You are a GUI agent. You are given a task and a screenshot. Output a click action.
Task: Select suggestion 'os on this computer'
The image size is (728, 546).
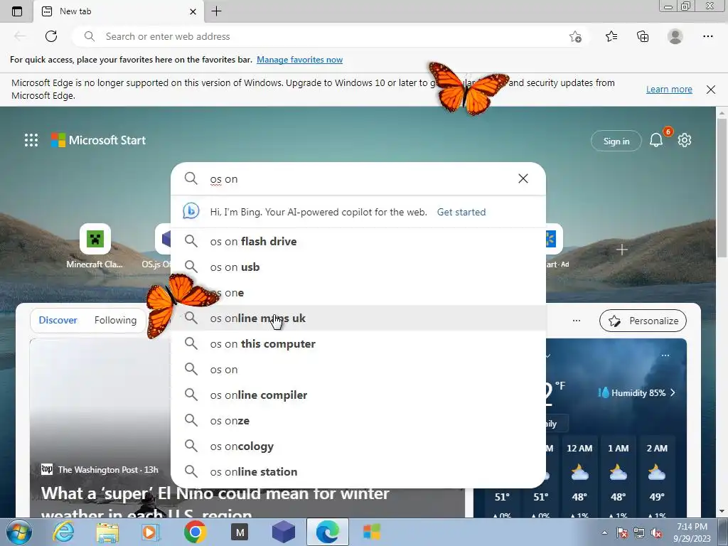[358, 343]
